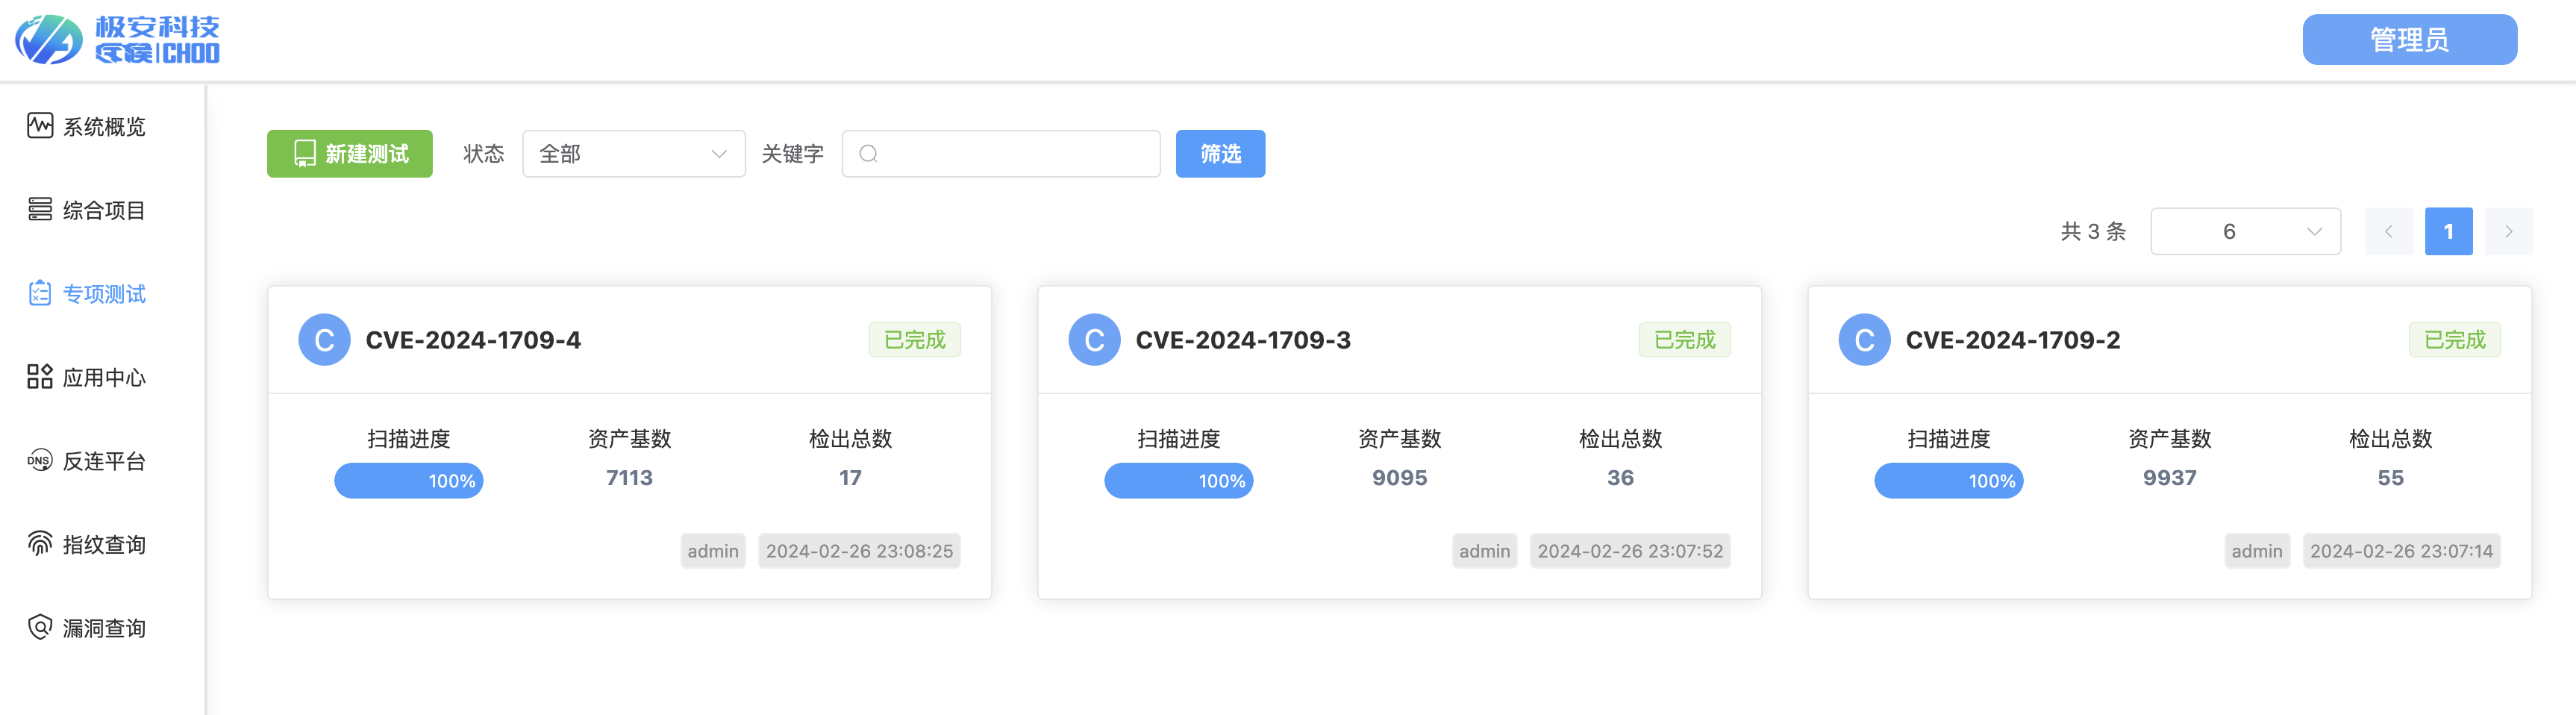
Task: Expand the 状态 全部 dropdown
Action: click(634, 154)
